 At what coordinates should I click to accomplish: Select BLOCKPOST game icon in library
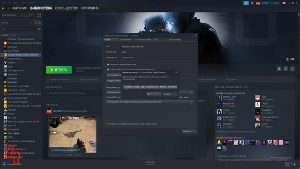pyautogui.click(x=5, y=51)
